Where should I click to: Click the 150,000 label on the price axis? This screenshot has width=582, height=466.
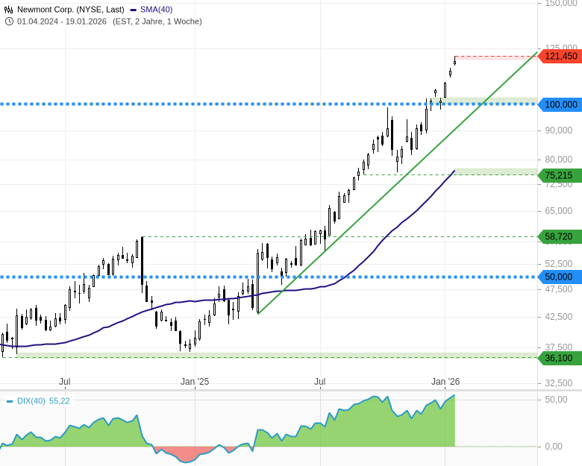(561, 4)
